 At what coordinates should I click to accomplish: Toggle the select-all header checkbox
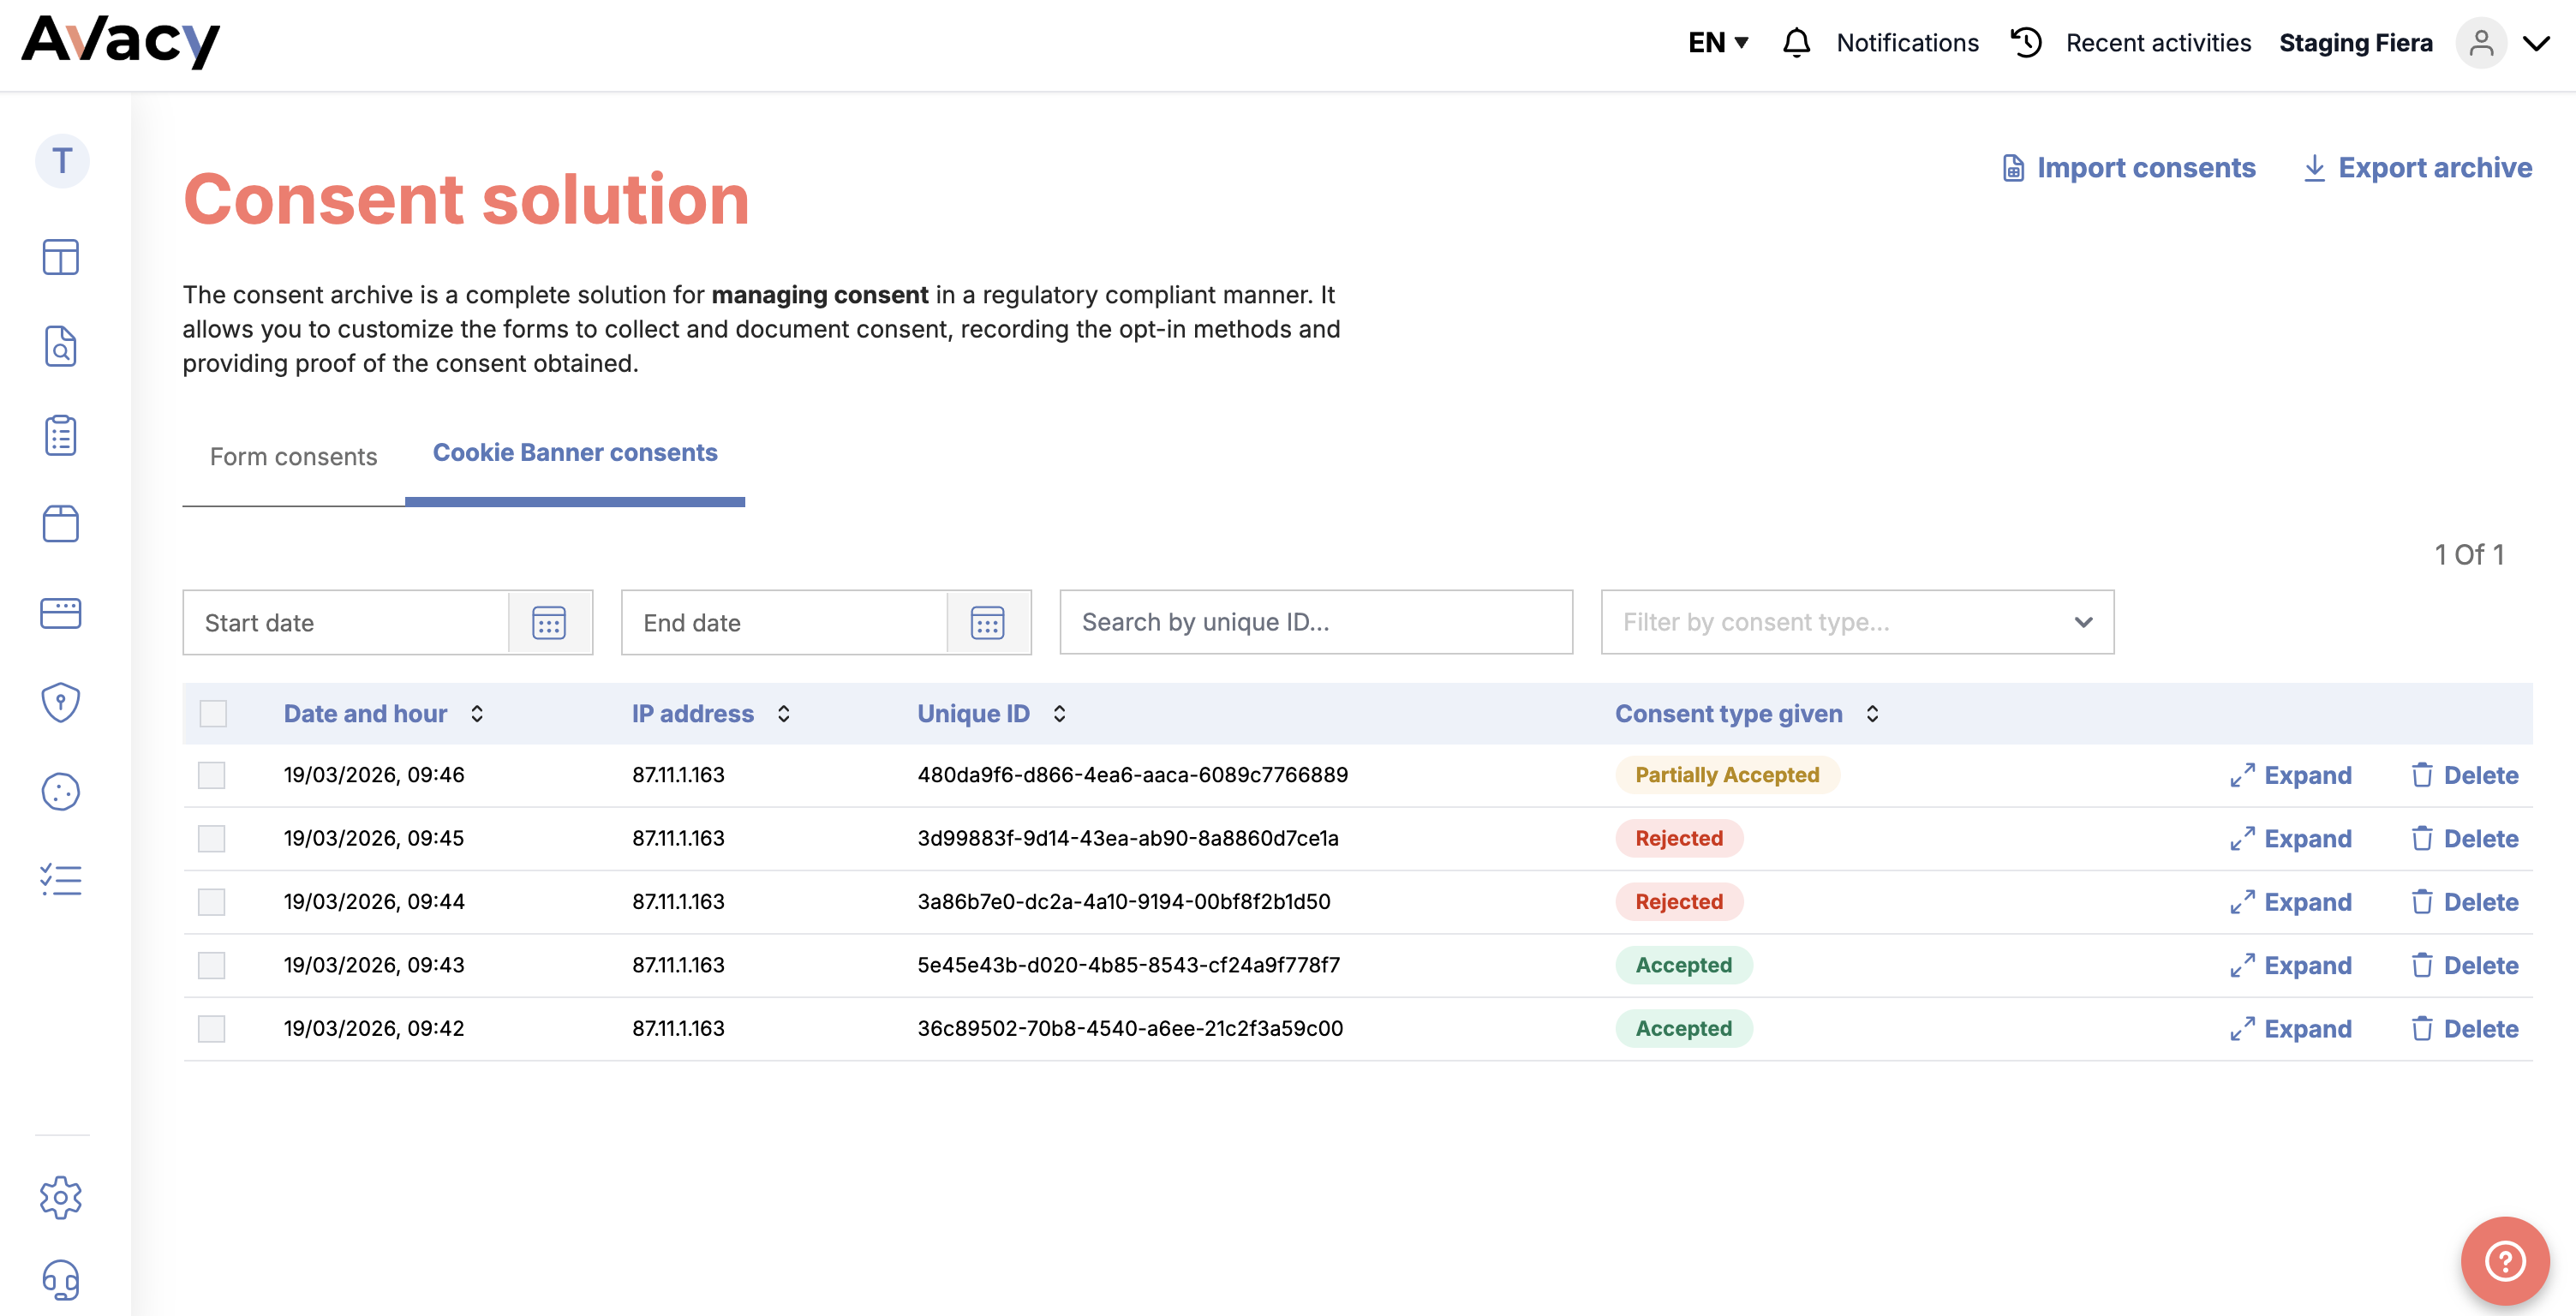(x=213, y=714)
